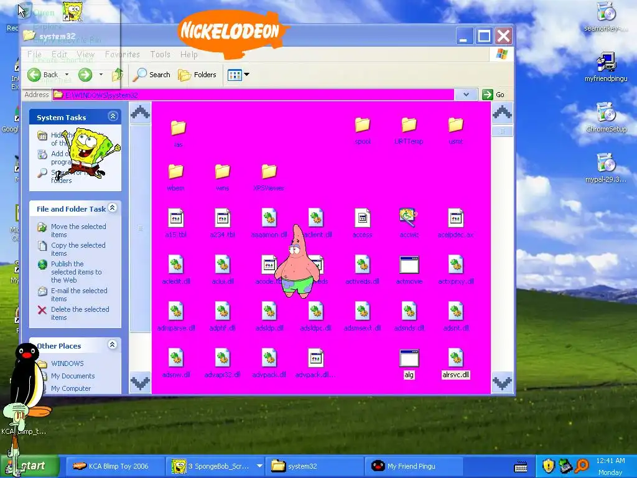Select the adptif.dll file
Image resolution: width=637 pixels, height=478 pixels.
click(222, 317)
